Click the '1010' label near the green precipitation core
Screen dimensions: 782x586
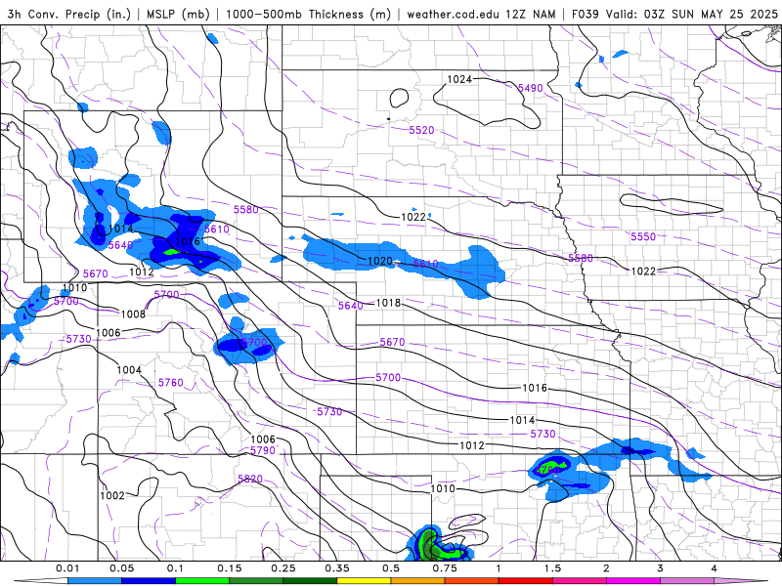click(x=443, y=489)
